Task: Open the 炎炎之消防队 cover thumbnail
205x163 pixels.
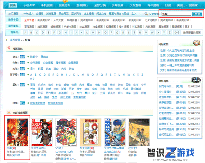Action: tap(42, 132)
